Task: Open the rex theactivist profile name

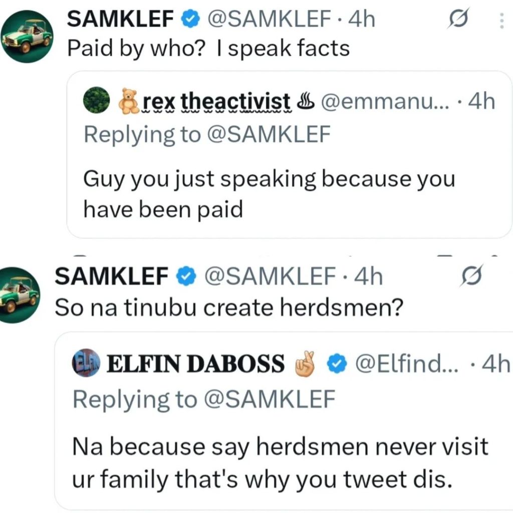Action: pyautogui.click(x=216, y=102)
